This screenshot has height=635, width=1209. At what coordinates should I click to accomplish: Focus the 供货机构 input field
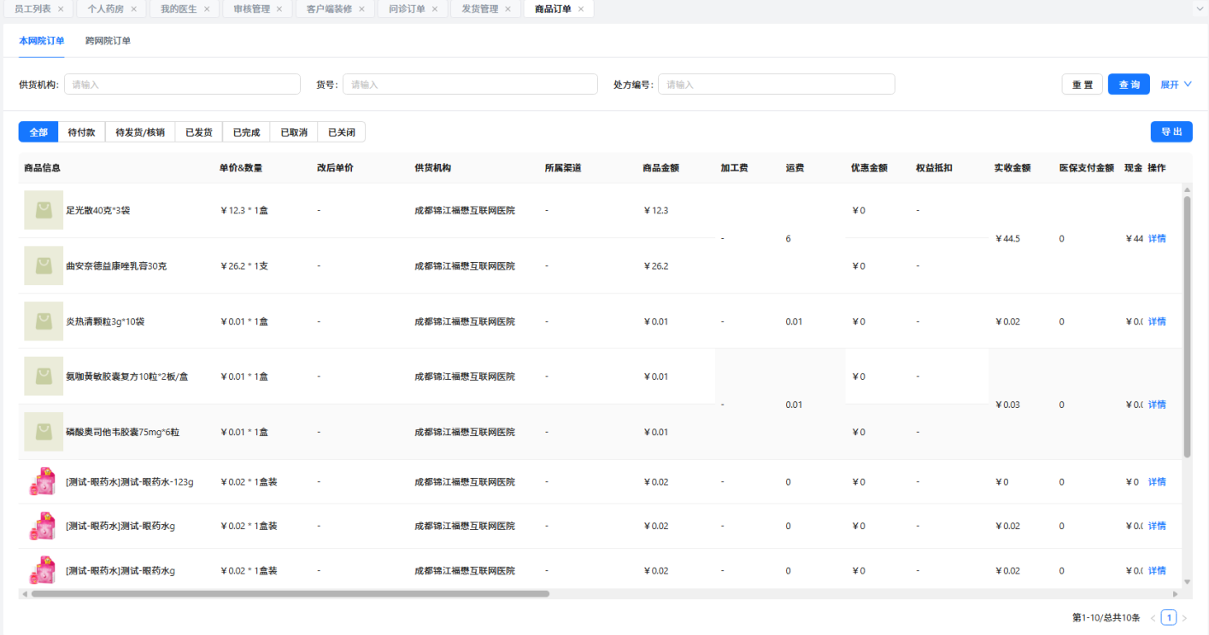(x=182, y=84)
